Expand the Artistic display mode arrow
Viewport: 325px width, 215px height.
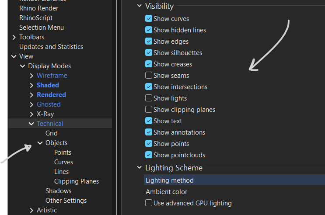click(x=31, y=210)
